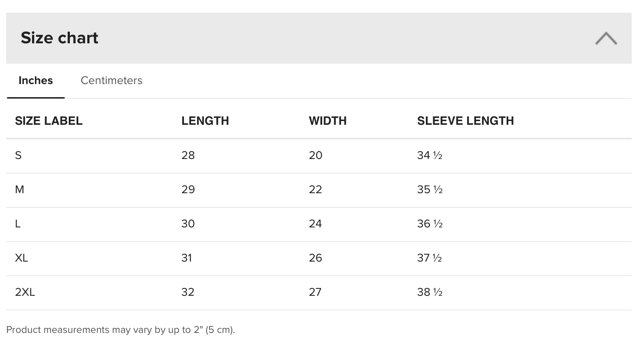Select the Inches tab
The width and height of the screenshot is (643, 358).
pyautogui.click(x=36, y=80)
